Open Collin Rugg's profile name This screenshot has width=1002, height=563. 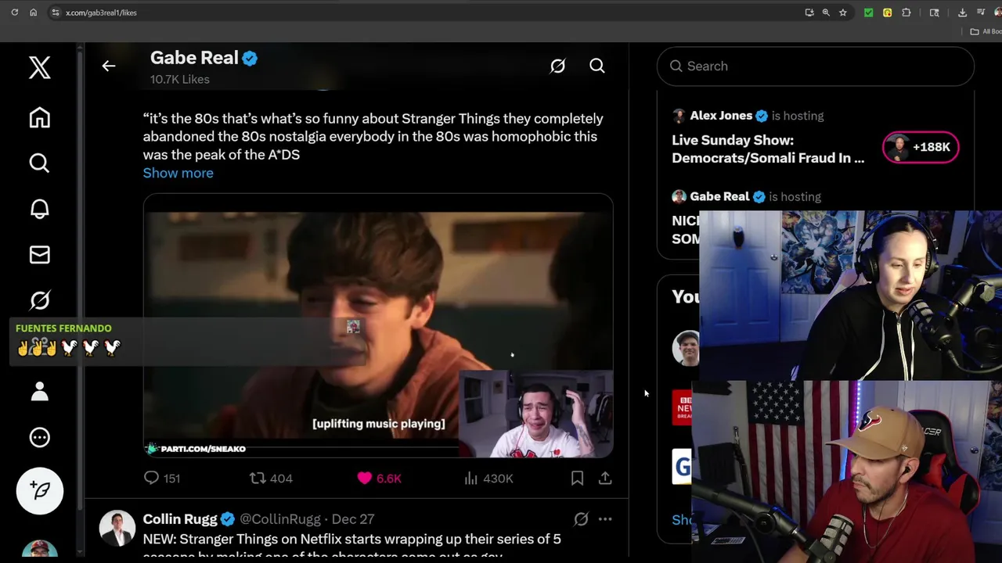tap(180, 519)
